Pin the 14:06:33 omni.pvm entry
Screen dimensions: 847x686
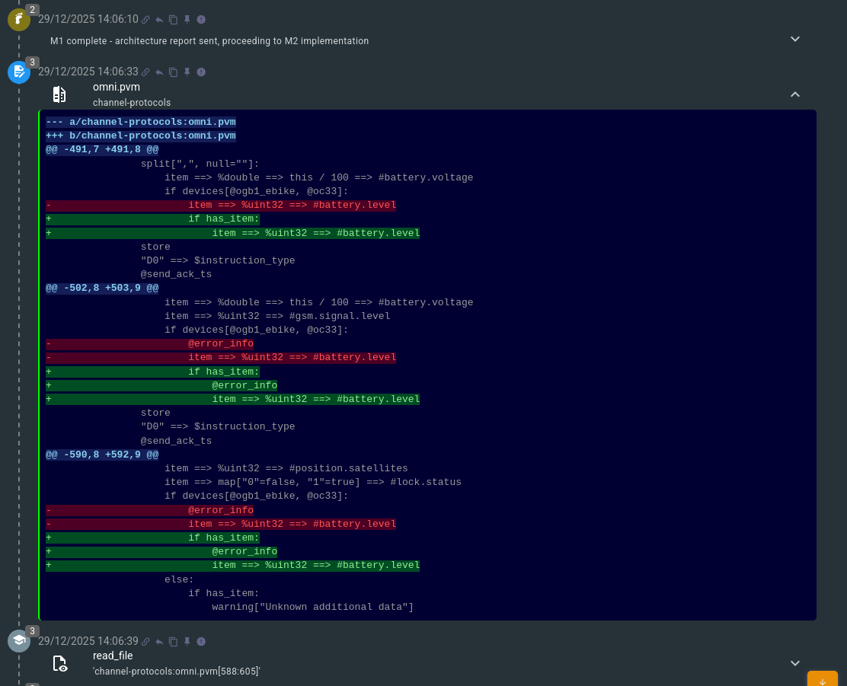pos(187,72)
